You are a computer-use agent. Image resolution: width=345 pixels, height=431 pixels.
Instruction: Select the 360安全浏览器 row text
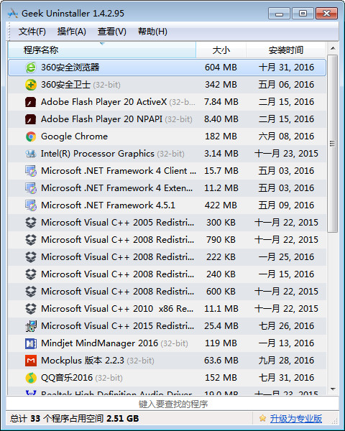tap(70, 68)
